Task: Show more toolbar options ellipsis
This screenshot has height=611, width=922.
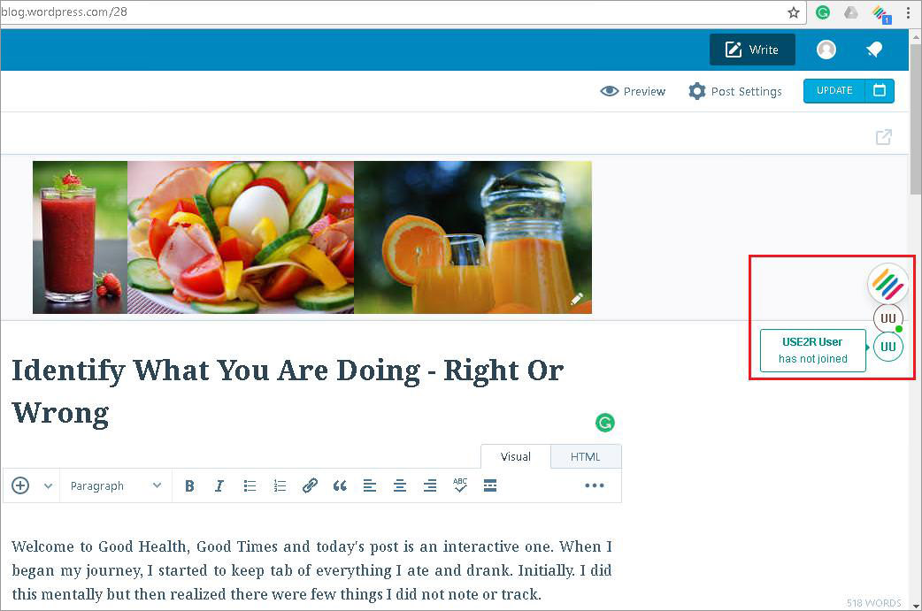Action: (x=595, y=485)
